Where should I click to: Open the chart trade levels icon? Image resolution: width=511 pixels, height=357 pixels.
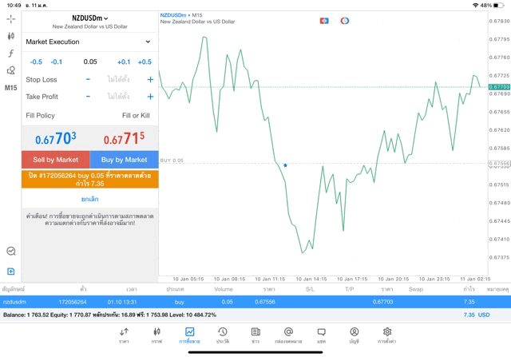pyautogui.click(x=11, y=251)
